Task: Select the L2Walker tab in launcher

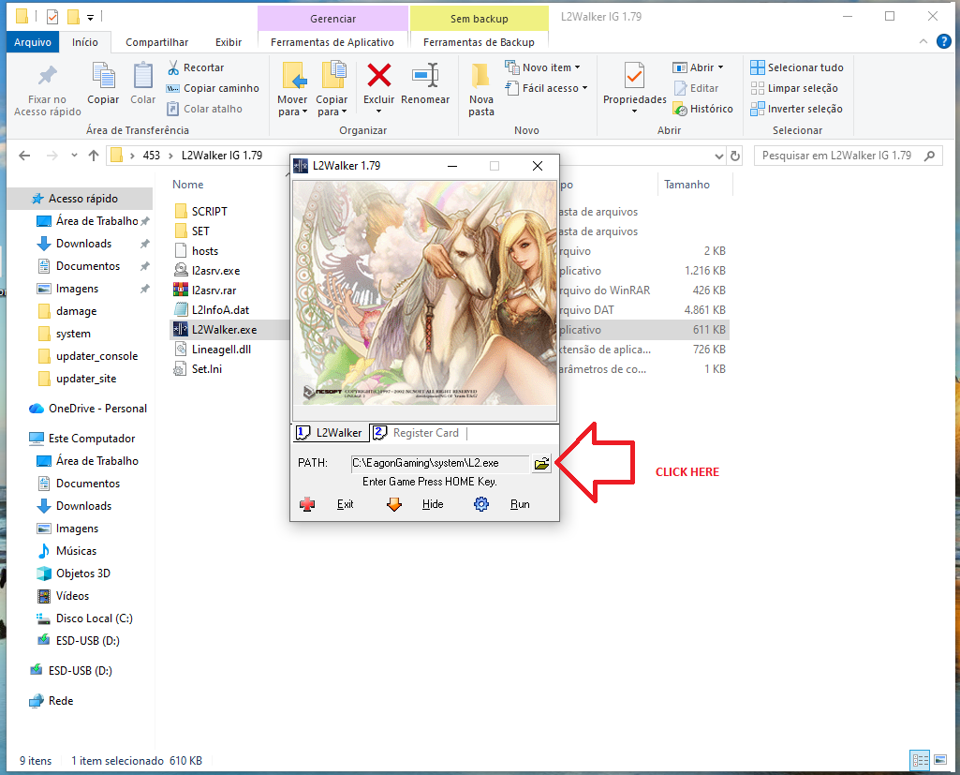Action: click(x=330, y=433)
